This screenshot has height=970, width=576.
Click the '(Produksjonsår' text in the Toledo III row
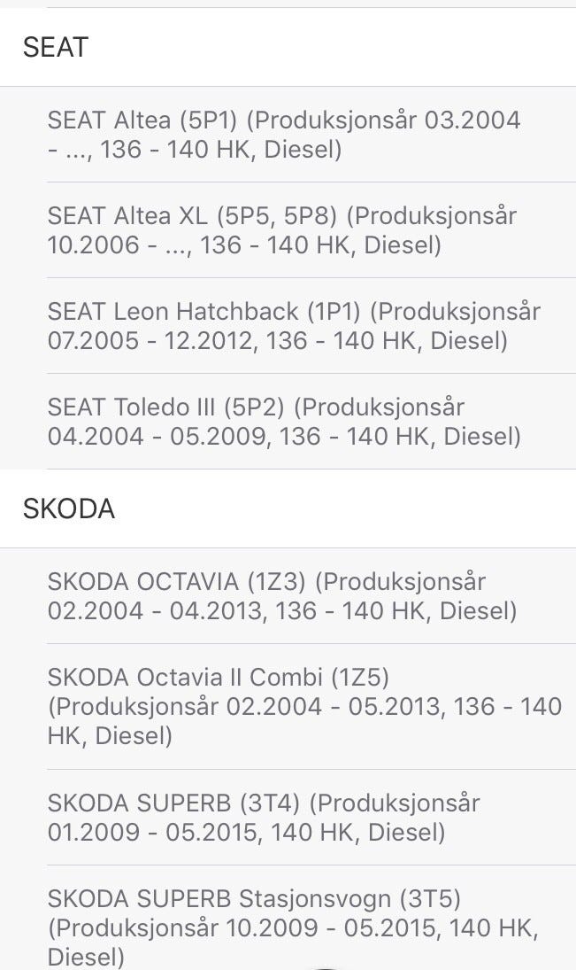coord(380,407)
